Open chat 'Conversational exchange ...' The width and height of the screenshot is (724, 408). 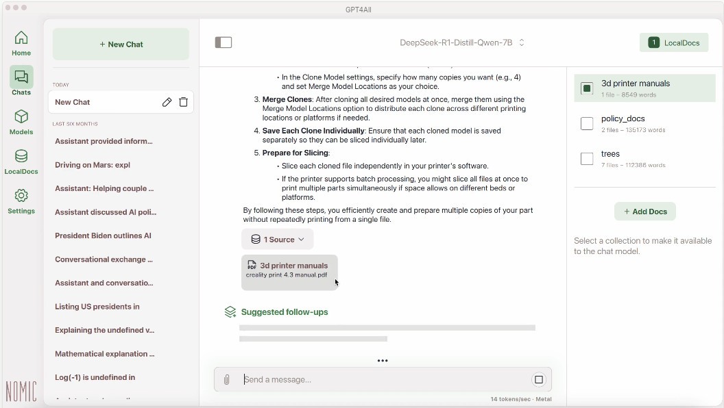104,259
